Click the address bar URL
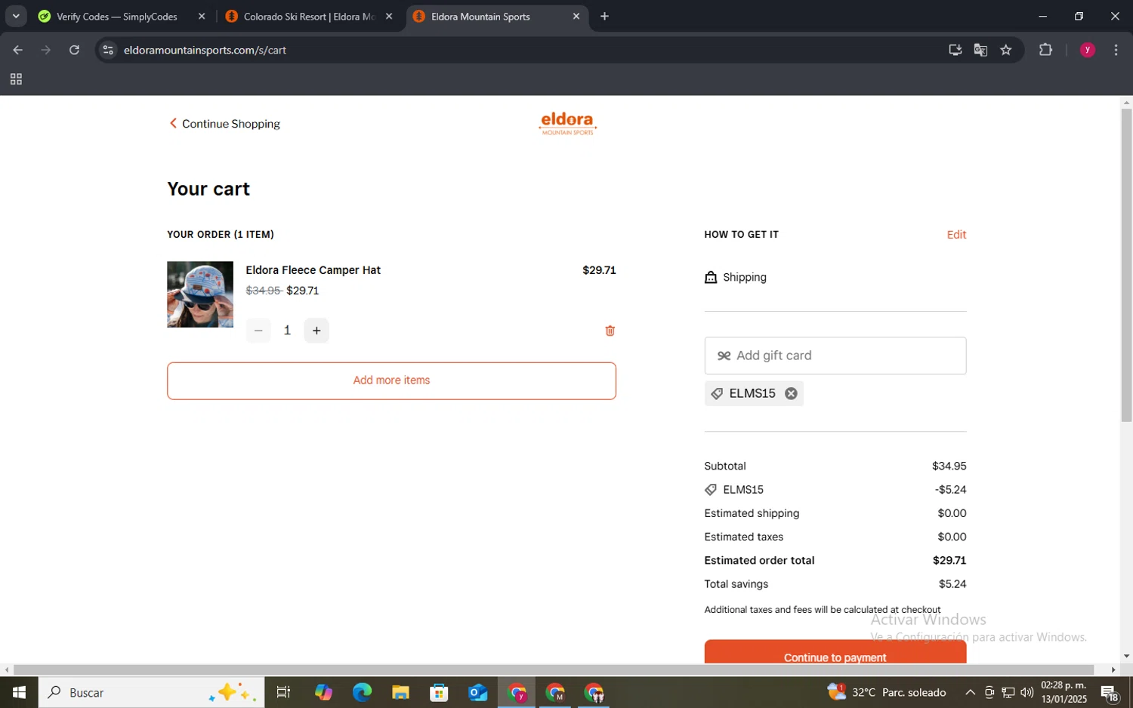Viewport: 1133px width, 708px height. coord(205,51)
